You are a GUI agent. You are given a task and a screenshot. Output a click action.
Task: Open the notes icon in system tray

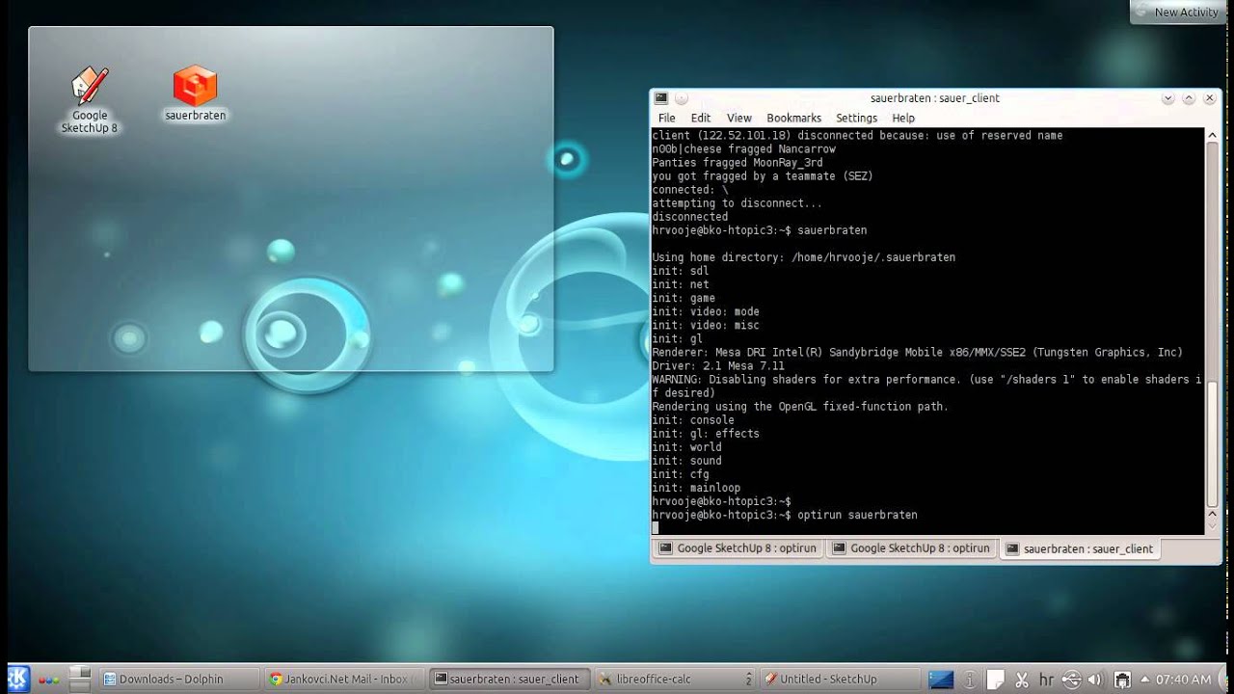(x=996, y=679)
